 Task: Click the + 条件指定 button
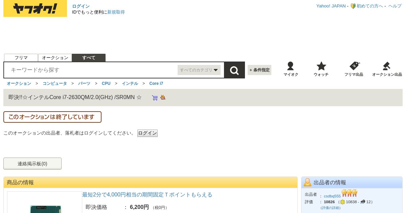[260, 70]
